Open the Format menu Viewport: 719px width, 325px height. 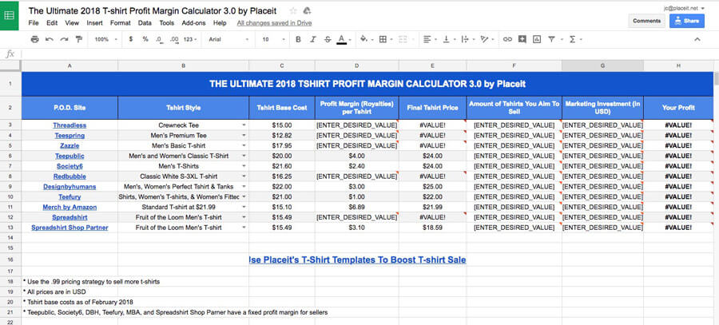pyautogui.click(x=120, y=23)
